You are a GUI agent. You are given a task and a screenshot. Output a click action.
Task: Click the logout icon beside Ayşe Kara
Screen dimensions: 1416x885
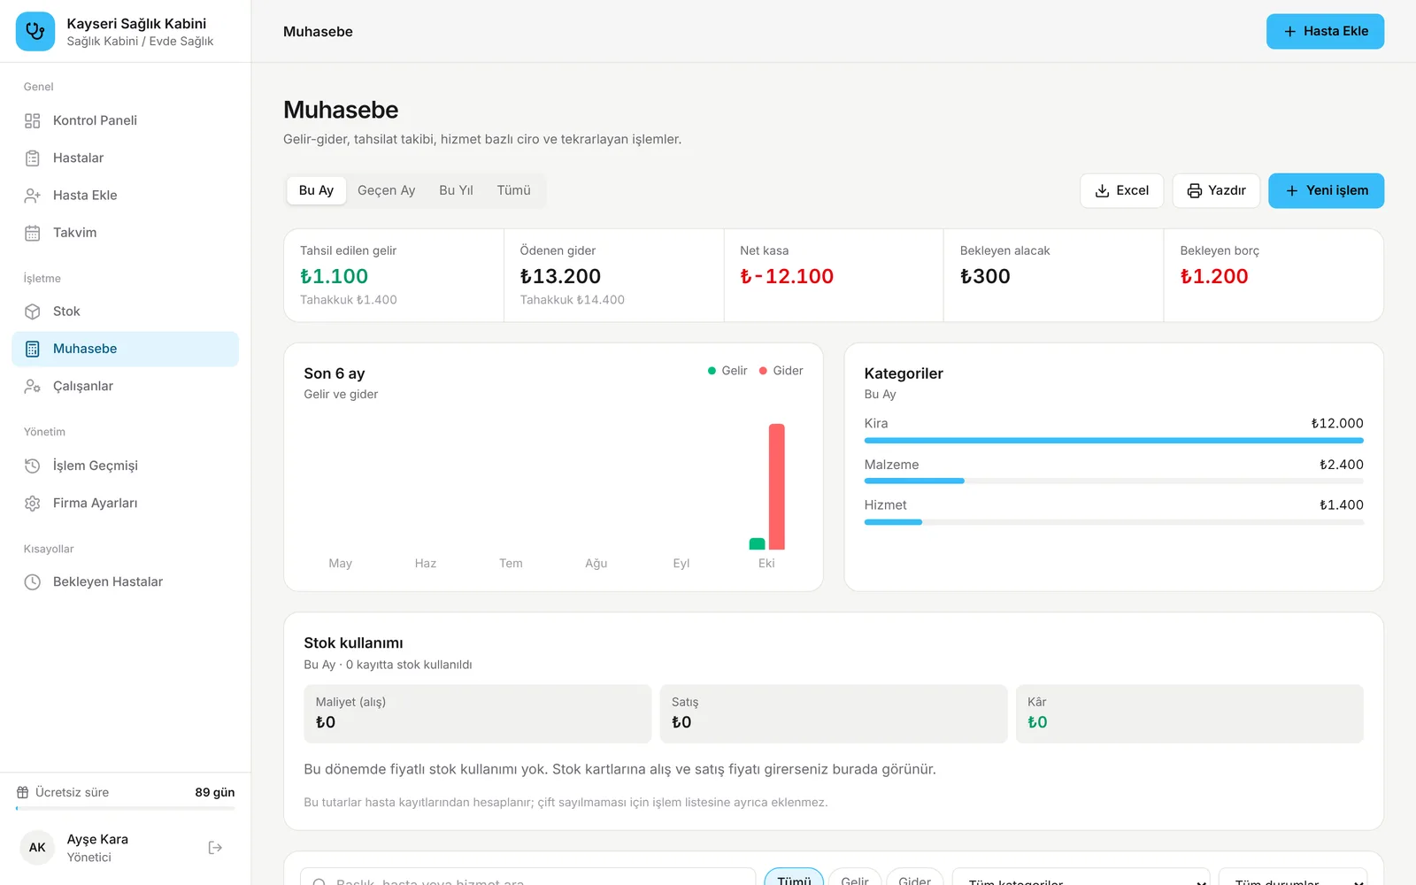tap(215, 848)
